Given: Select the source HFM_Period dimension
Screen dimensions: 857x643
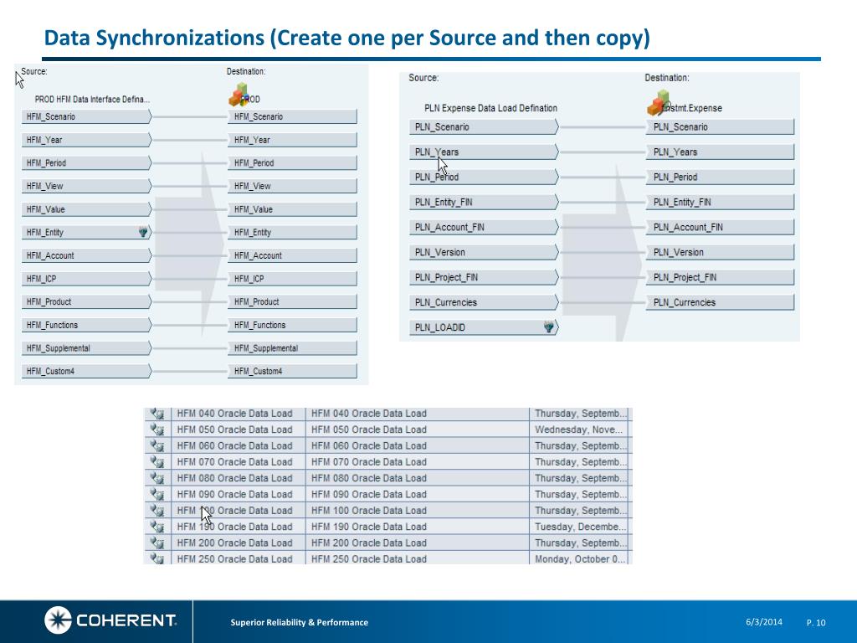Looking at the screenshot, I should coord(86,163).
